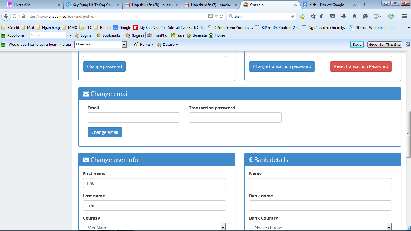Click RoboForm Home toolbar button
This screenshot has height=231, width=411.
click(217, 35)
